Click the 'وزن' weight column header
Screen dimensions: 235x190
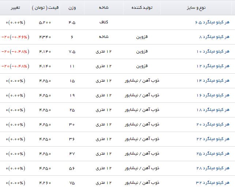tap(72, 8)
